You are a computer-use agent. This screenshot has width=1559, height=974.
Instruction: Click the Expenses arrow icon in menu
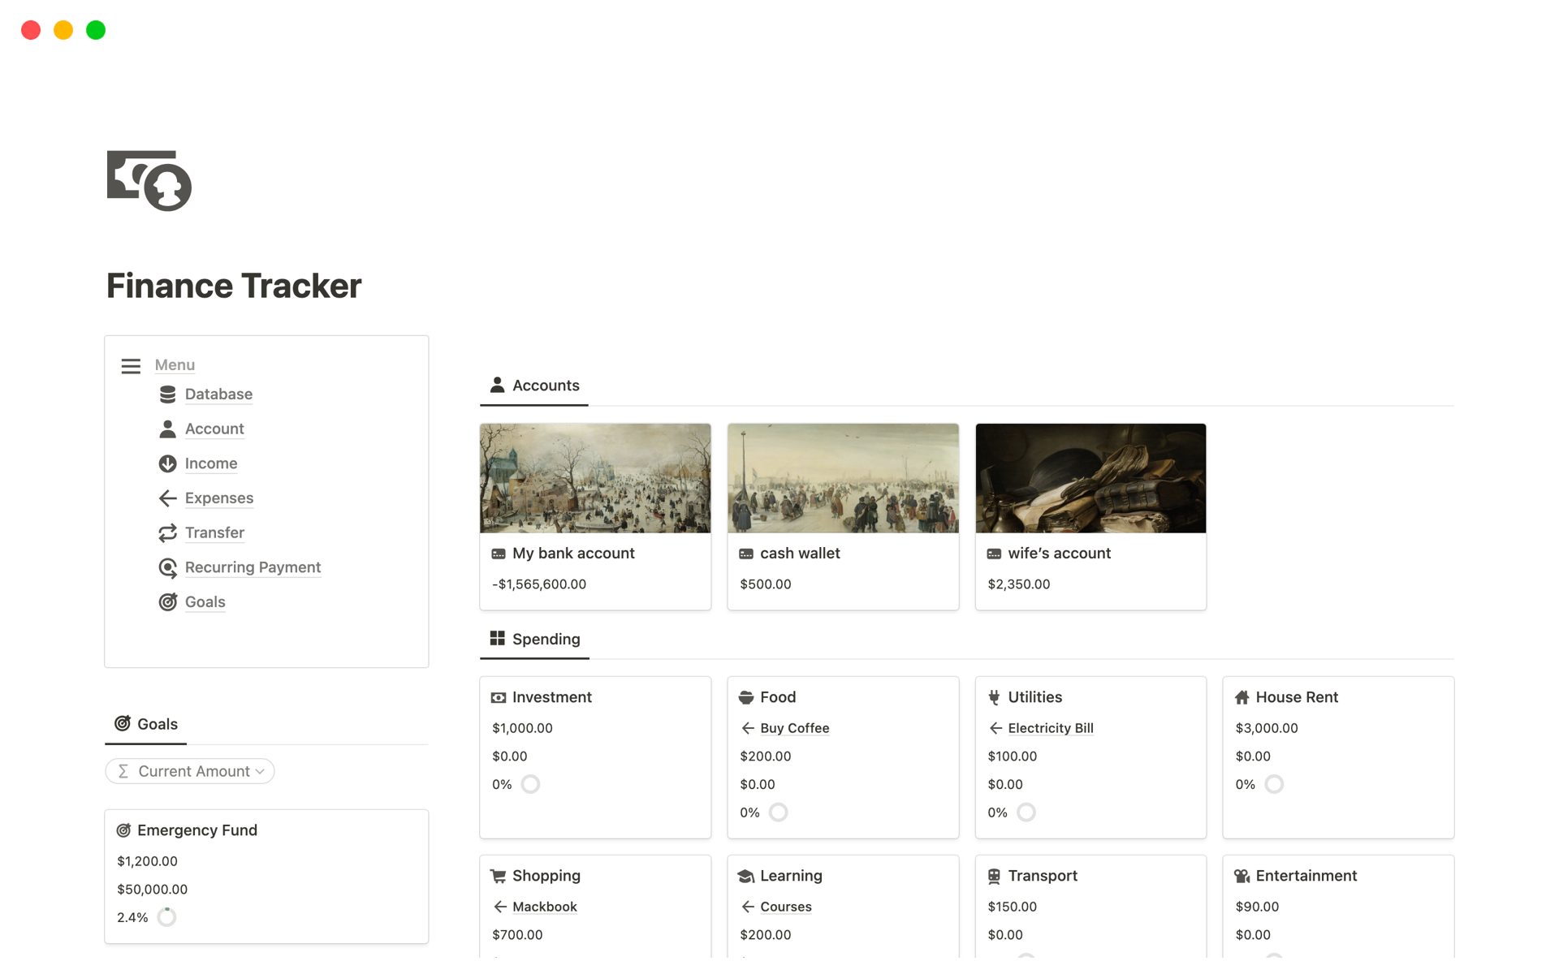click(x=166, y=497)
